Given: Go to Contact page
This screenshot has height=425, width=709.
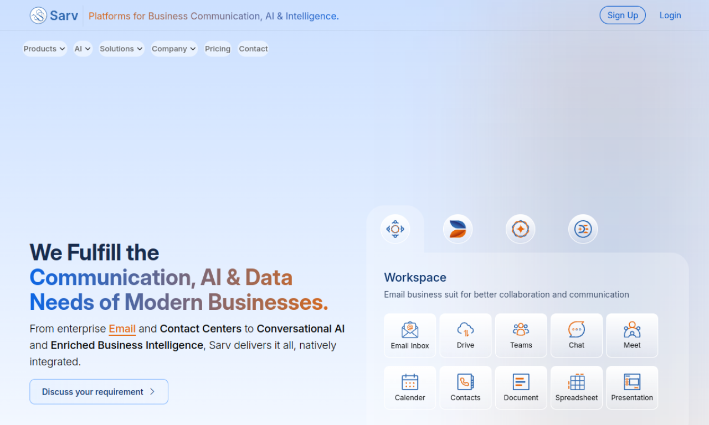Looking at the screenshot, I should click(x=253, y=49).
